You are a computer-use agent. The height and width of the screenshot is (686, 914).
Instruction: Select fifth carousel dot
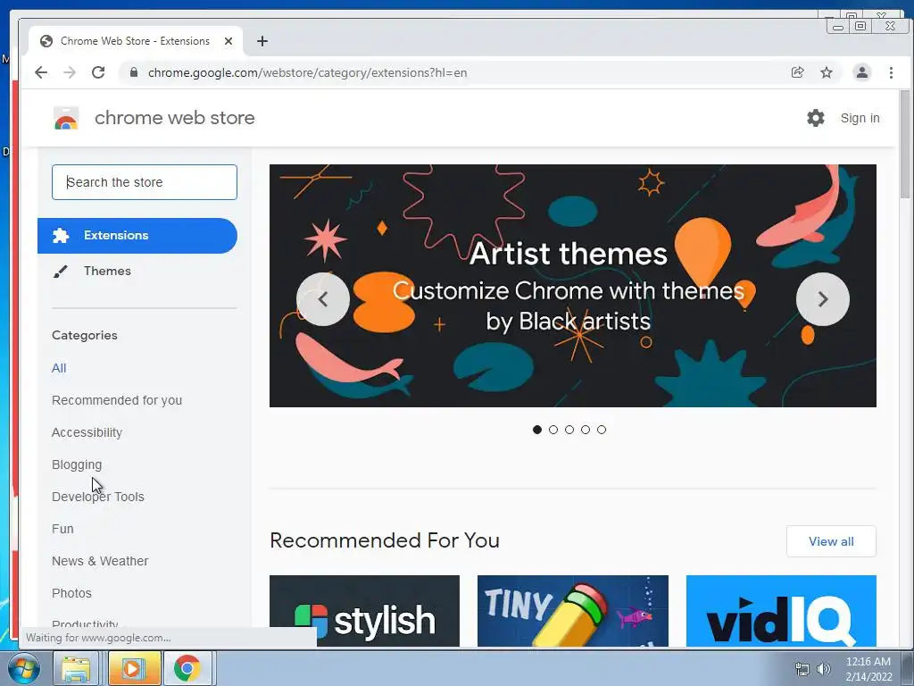(602, 430)
